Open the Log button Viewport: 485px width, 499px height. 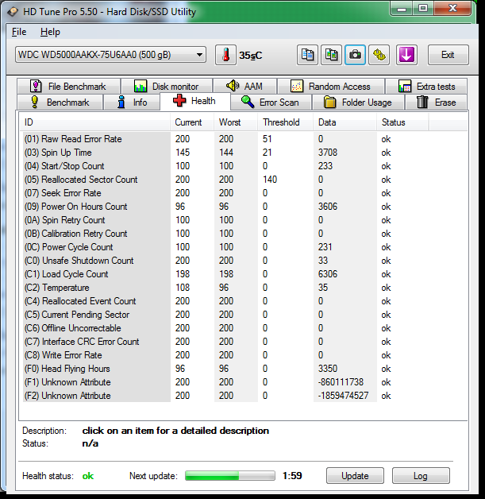[421, 476]
